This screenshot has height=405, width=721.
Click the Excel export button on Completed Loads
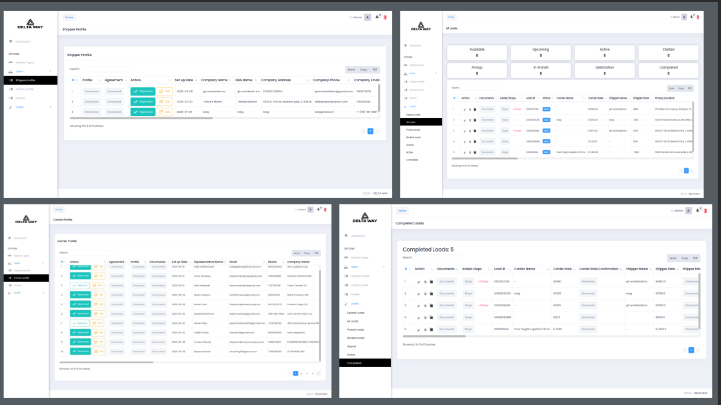tap(673, 258)
